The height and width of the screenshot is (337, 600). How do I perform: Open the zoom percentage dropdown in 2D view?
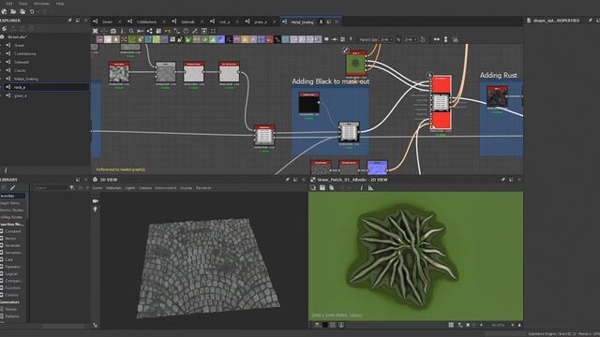coord(499,325)
